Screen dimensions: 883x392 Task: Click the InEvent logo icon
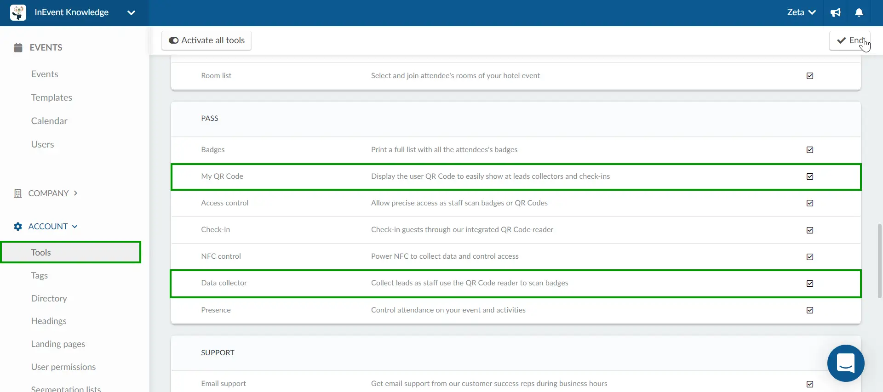pyautogui.click(x=18, y=13)
